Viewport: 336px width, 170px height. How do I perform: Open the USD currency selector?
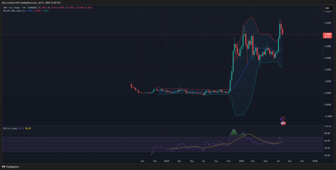coord(327,8)
